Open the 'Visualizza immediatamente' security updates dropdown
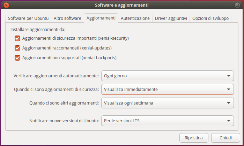The width and height of the screenshot is (244, 146). [x=167, y=90]
